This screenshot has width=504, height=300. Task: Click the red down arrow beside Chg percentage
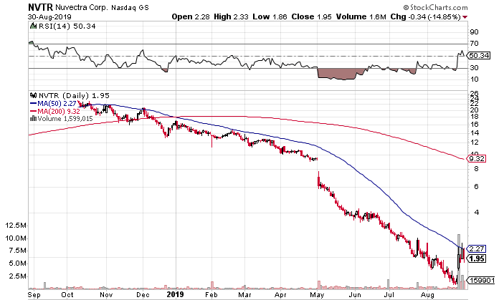[x=485, y=16]
